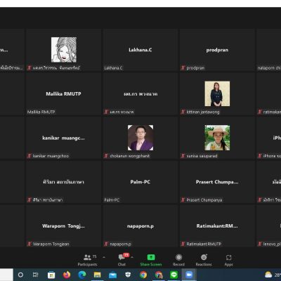
Task: Expand the arrow beside Chat
Action: point(132,257)
